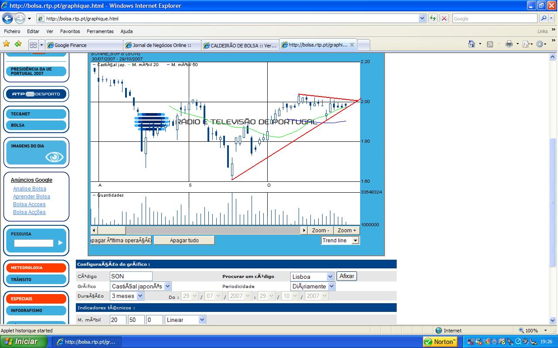Close the bolsa.rtp.pt graphique tab
Viewport: 558px width, 348px height.
352,45
